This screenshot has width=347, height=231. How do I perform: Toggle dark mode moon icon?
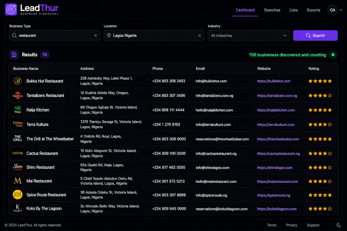[x=339, y=225]
